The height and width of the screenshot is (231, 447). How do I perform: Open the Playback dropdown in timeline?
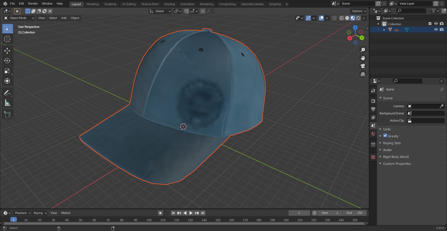pyautogui.click(x=22, y=213)
